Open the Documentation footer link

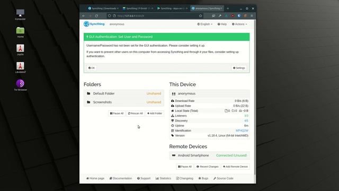pyautogui.click(x=121, y=178)
